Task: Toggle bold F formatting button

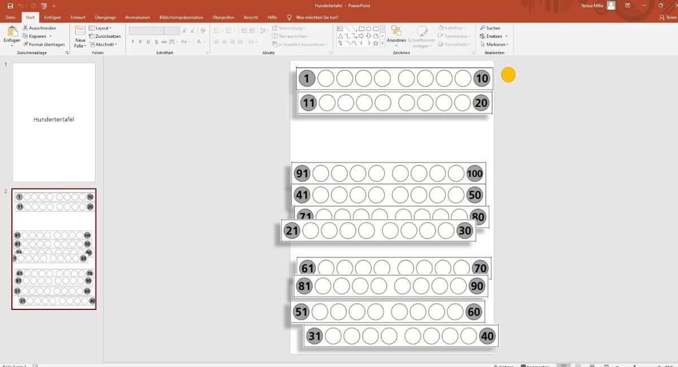Action: coord(133,42)
